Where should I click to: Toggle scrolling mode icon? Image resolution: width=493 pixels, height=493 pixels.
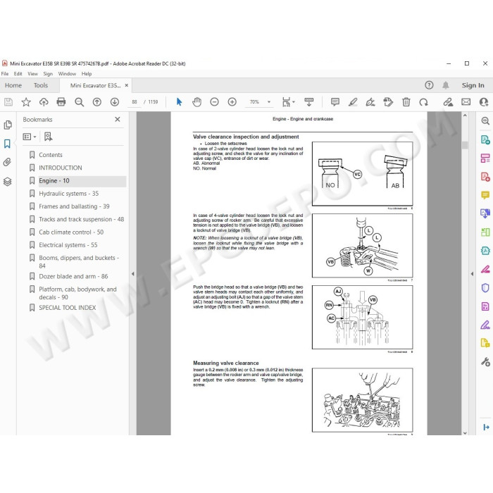[x=309, y=102]
